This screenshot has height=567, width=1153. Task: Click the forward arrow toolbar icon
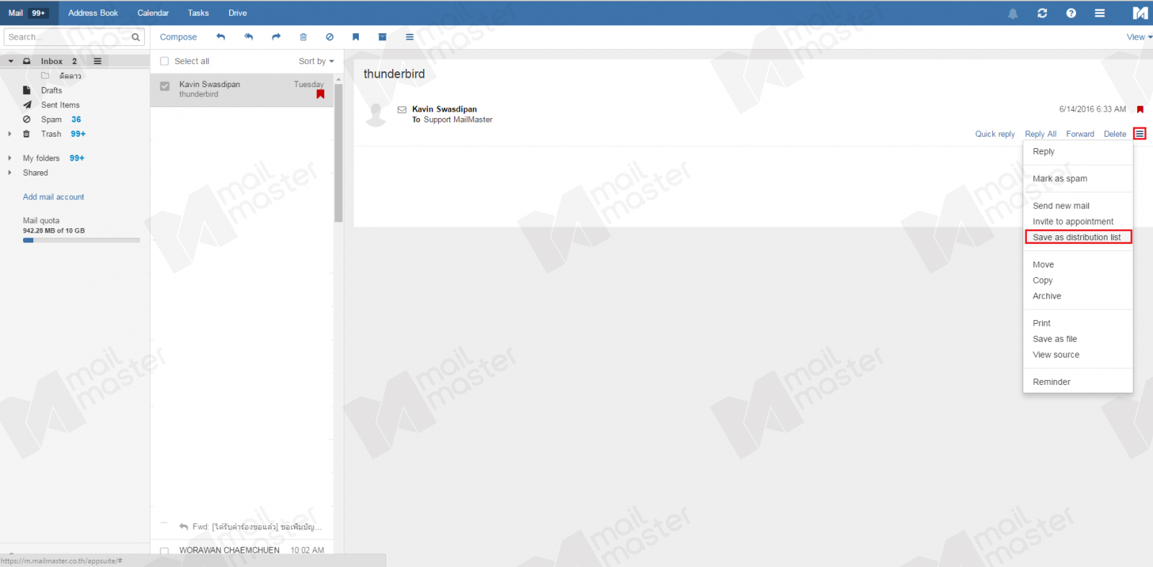pos(276,37)
